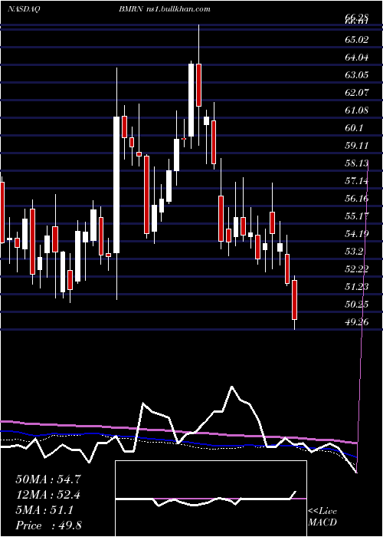Click the 53.2 price axis label
This screenshot has height=537, width=383.
(x=354, y=252)
